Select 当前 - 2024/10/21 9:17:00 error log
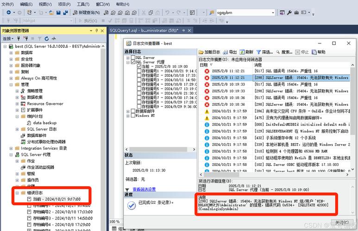Screen dimensions: 358x231 [56, 199]
